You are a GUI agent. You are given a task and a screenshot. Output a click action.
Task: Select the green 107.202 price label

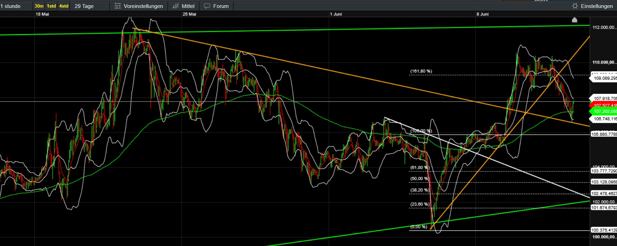604,111
